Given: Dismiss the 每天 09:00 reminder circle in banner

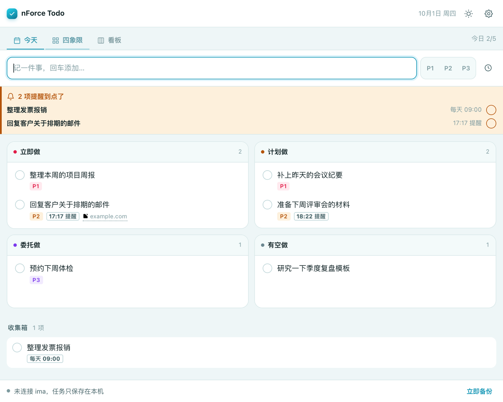Looking at the screenshot, I should click(491, 110).
